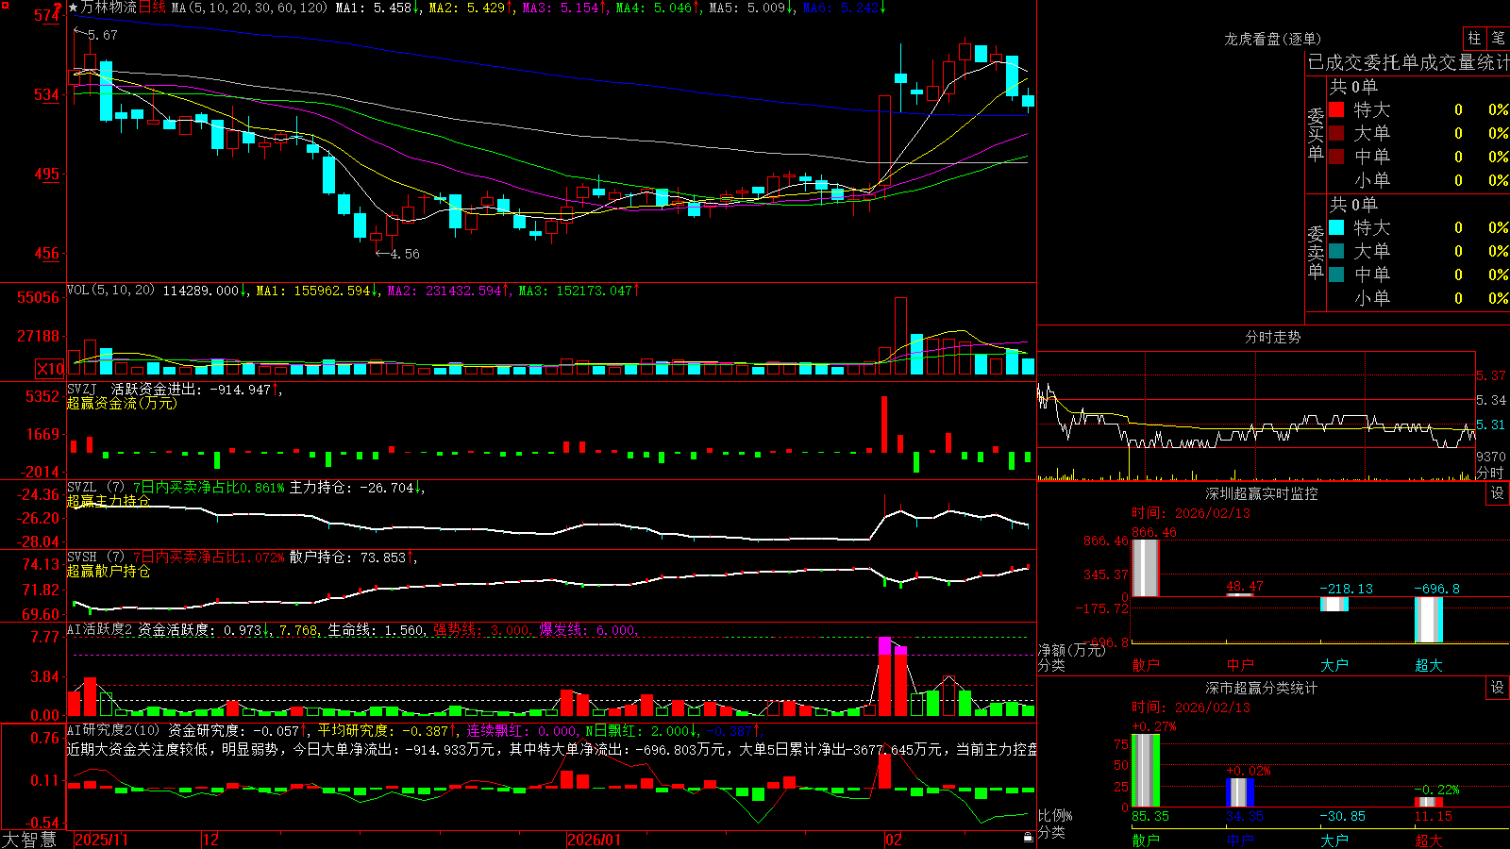
Task: Select the 2026/01 marker on the timeline
Action: pos(594,840)
